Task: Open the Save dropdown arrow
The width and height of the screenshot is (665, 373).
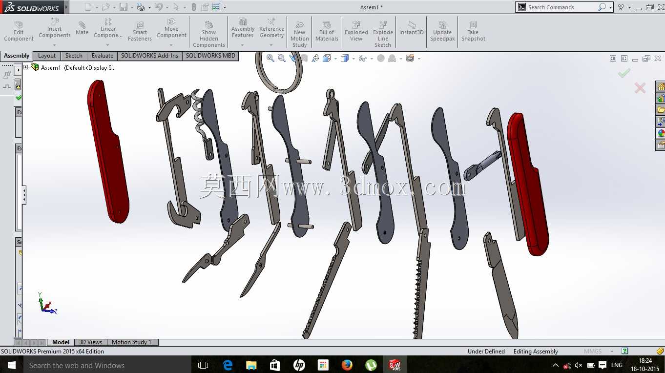Action: click(x=132, y=7)
